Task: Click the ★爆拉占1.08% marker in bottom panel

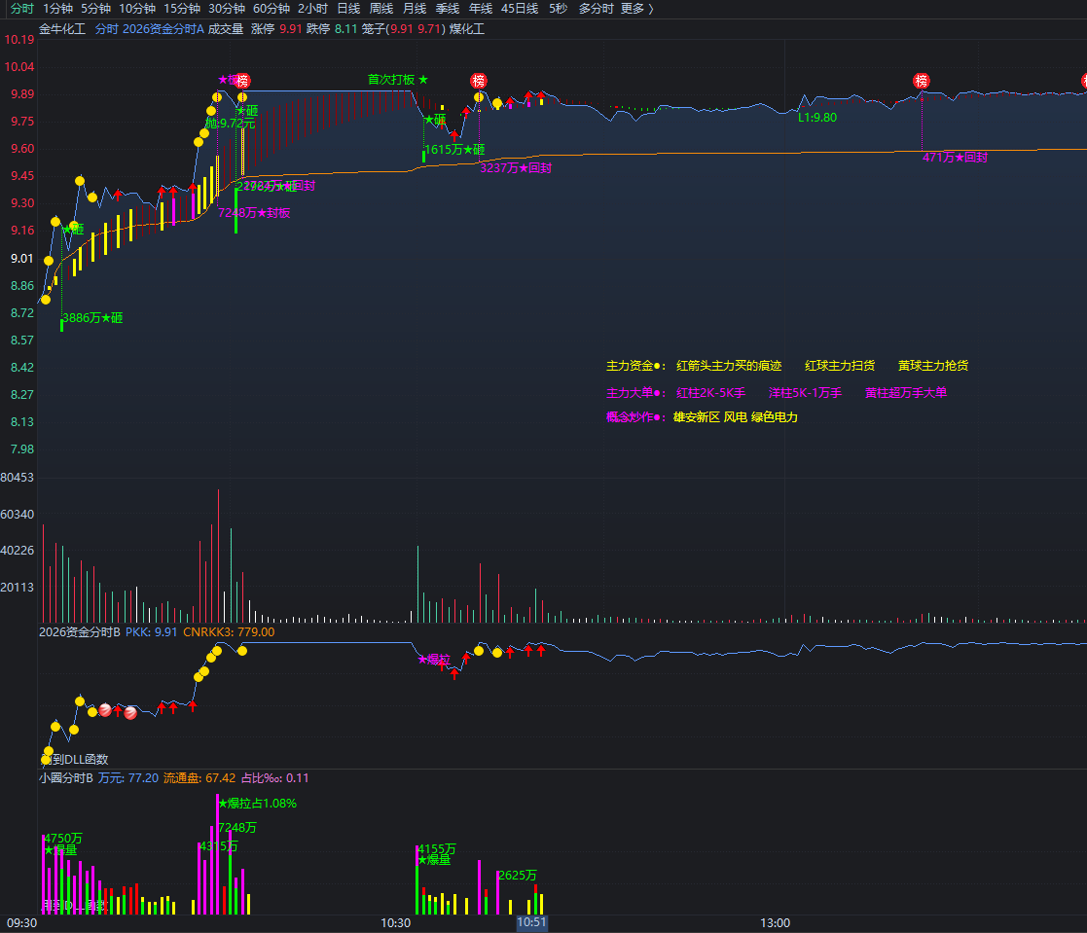Action: (257, 804)
